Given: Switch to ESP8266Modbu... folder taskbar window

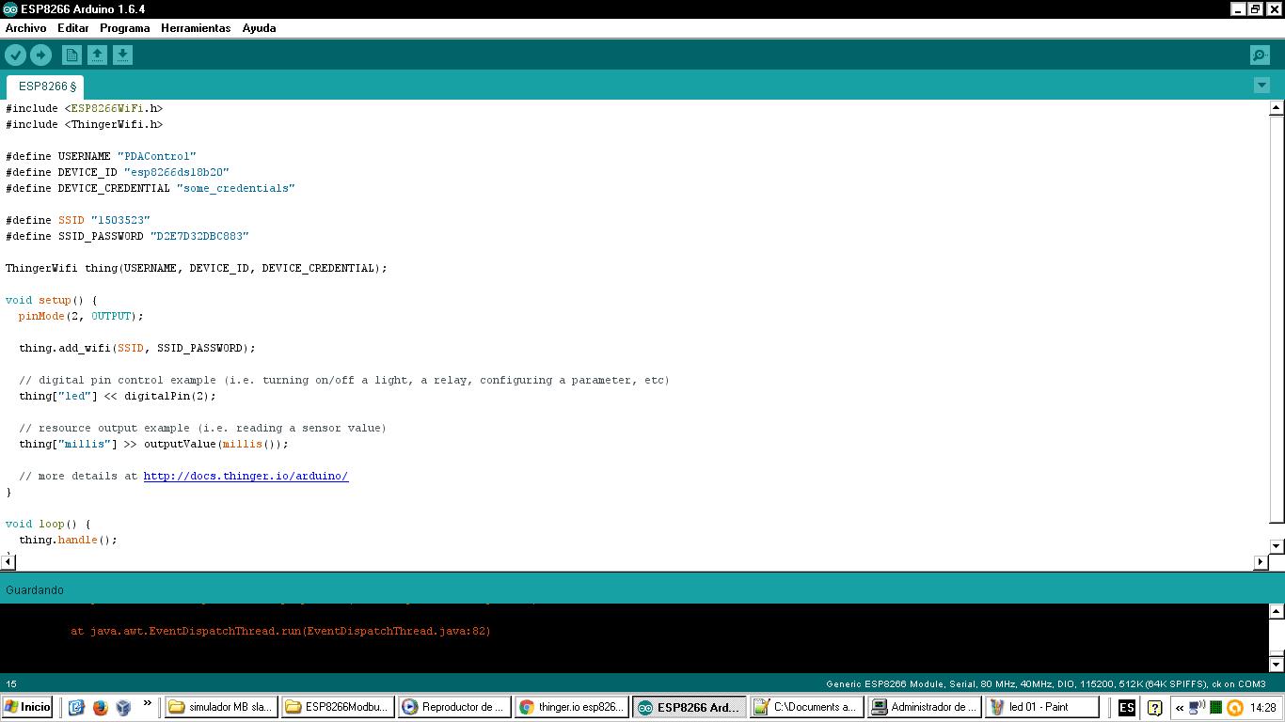Looking at the screenshot, I should [339, 707].
